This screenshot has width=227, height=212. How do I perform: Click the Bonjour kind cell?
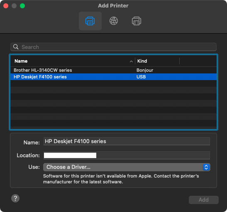tap(145, 70)
